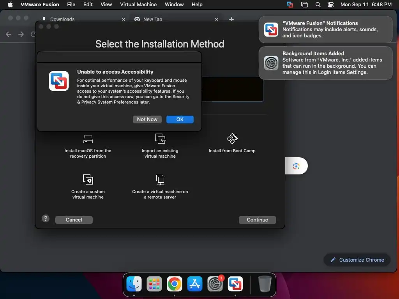Open the Apple menu
The height and width of the screenshot is (299, 399).
(x=10, y=4)
